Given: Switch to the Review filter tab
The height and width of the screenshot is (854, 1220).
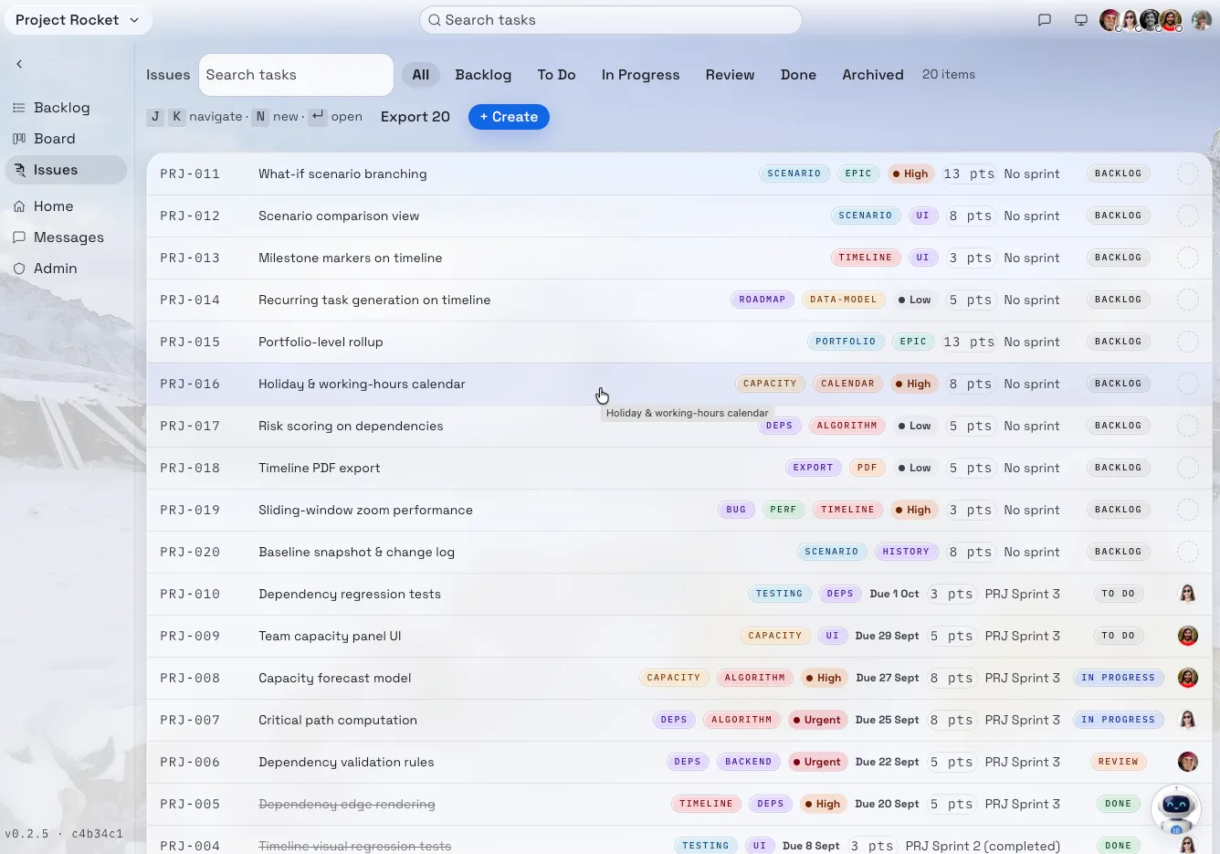Looking at the screenshot, I should coord(730,75).
